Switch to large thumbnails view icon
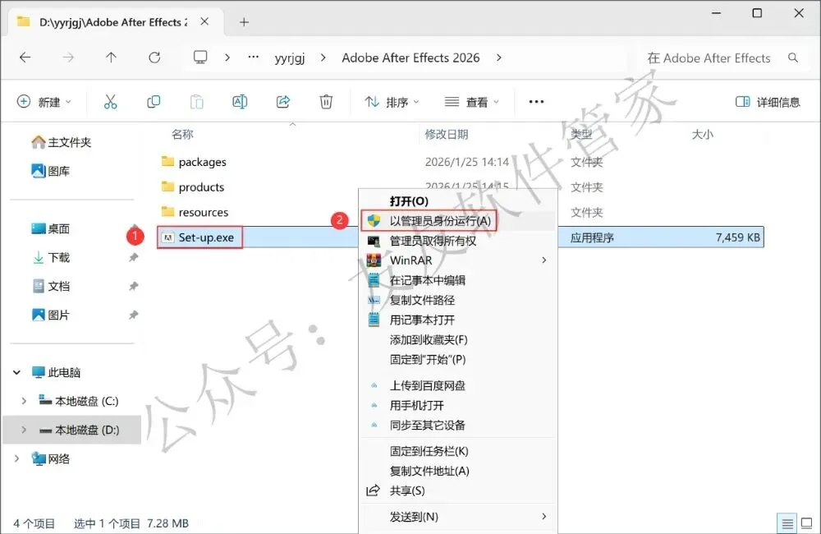 [807, 523]
